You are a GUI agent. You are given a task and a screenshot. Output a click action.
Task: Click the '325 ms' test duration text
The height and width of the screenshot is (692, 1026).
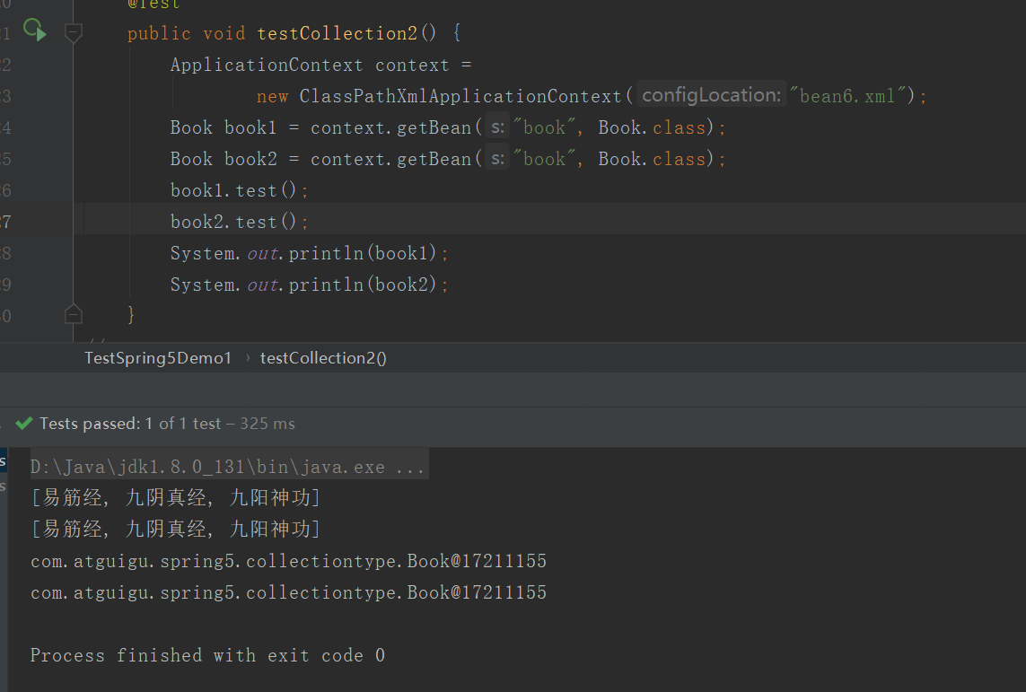[x=267, y=423]
